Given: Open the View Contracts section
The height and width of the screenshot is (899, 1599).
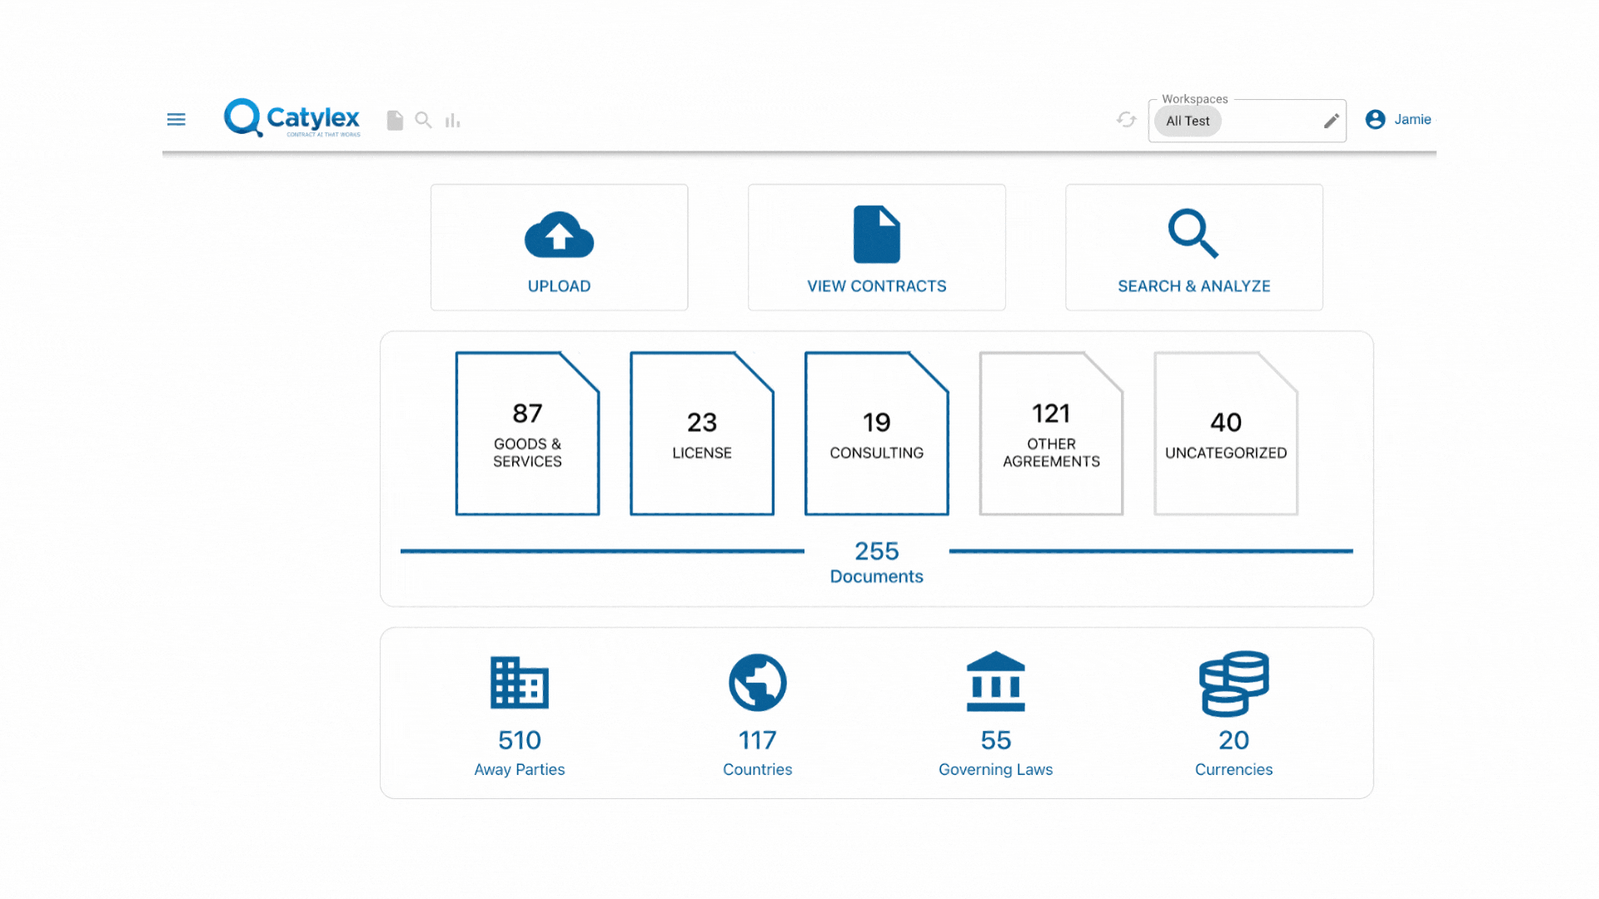Looking at the screenshot, I should tap(876, 247).
